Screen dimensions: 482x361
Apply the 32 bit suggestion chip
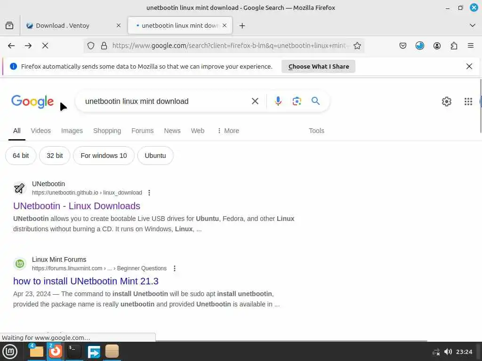tap(55, 156)
